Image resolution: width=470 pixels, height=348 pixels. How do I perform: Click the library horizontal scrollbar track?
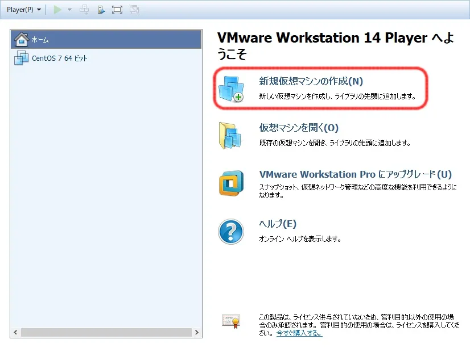[106, 332]
